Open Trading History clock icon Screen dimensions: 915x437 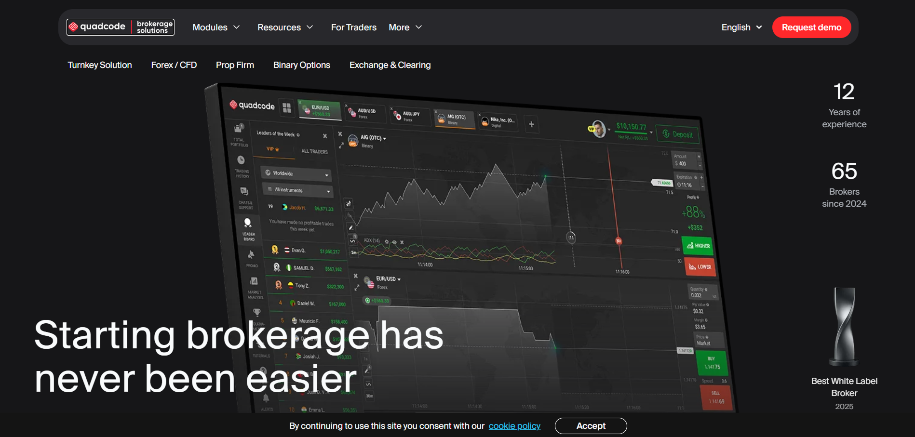(x=241, y=160)
